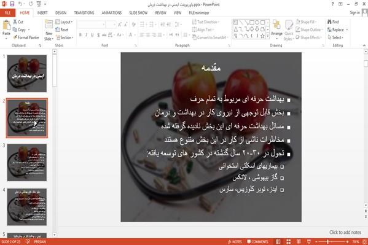Open the font name combo box
Image resolution: width=368 pixels, height=245 pixels.
91,25
